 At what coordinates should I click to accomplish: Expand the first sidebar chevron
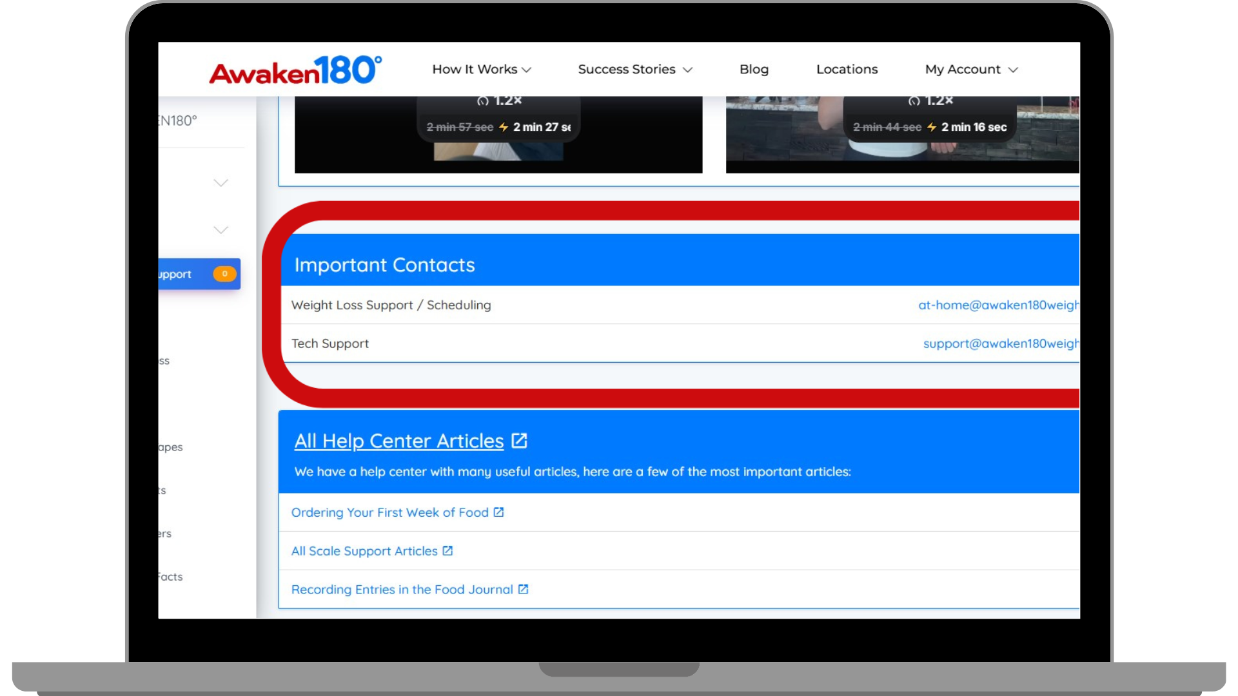[x=221, y=183]
